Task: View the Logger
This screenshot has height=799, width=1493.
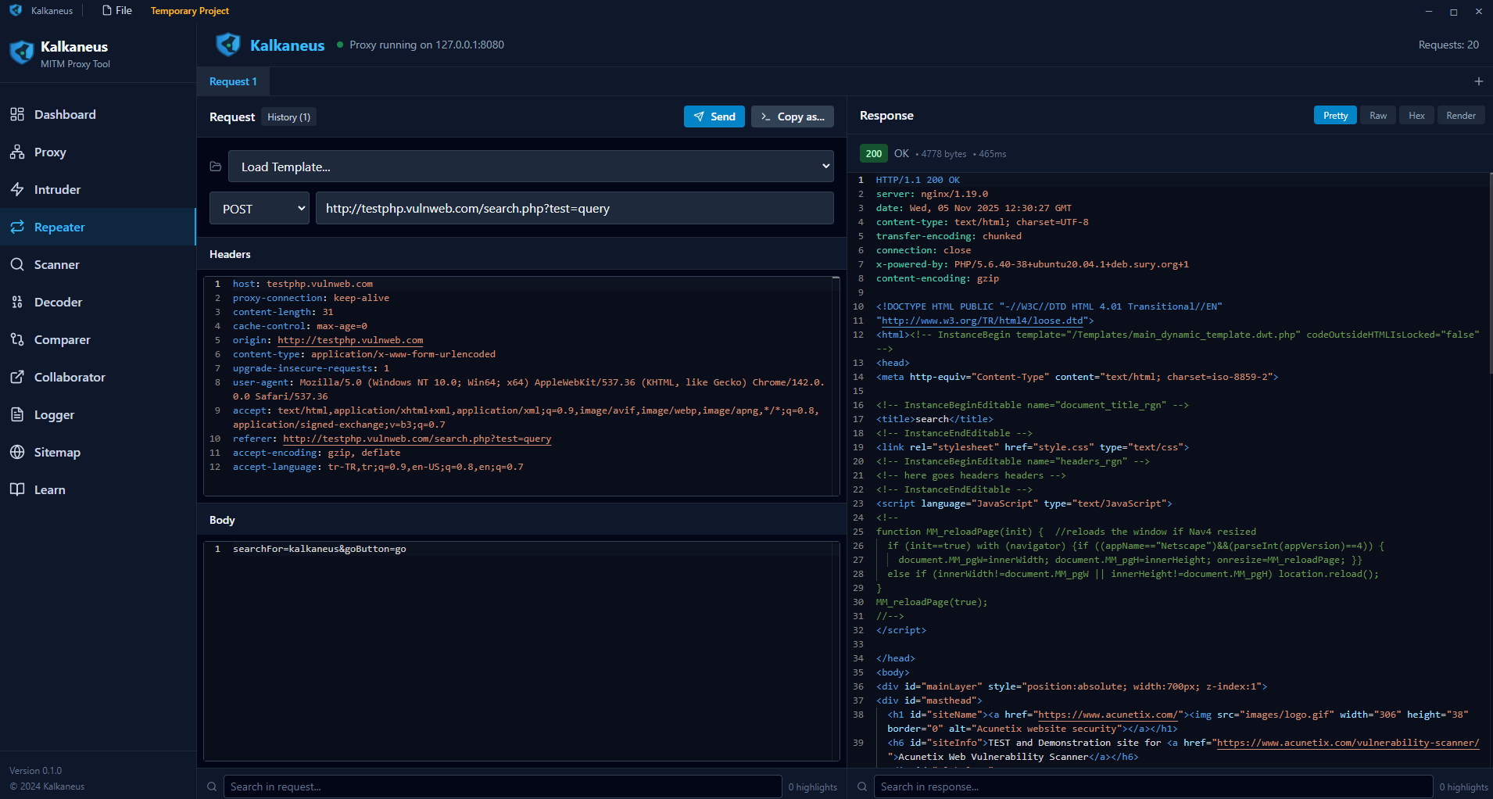Action: click(x=53, y=414)
